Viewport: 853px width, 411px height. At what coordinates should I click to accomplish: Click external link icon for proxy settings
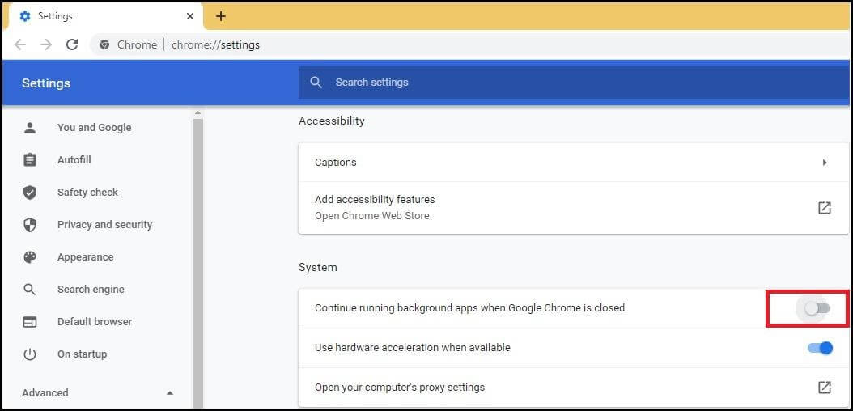(x=825, y=387)
